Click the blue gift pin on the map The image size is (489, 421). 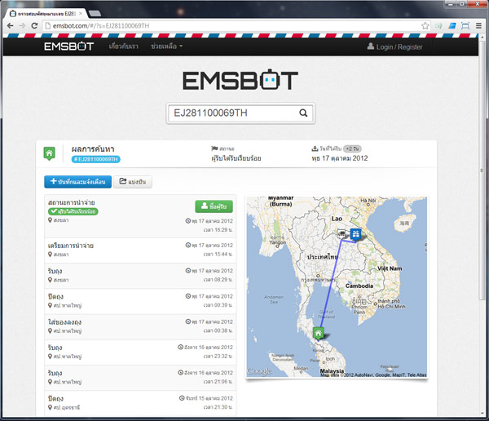pos(355,234)
